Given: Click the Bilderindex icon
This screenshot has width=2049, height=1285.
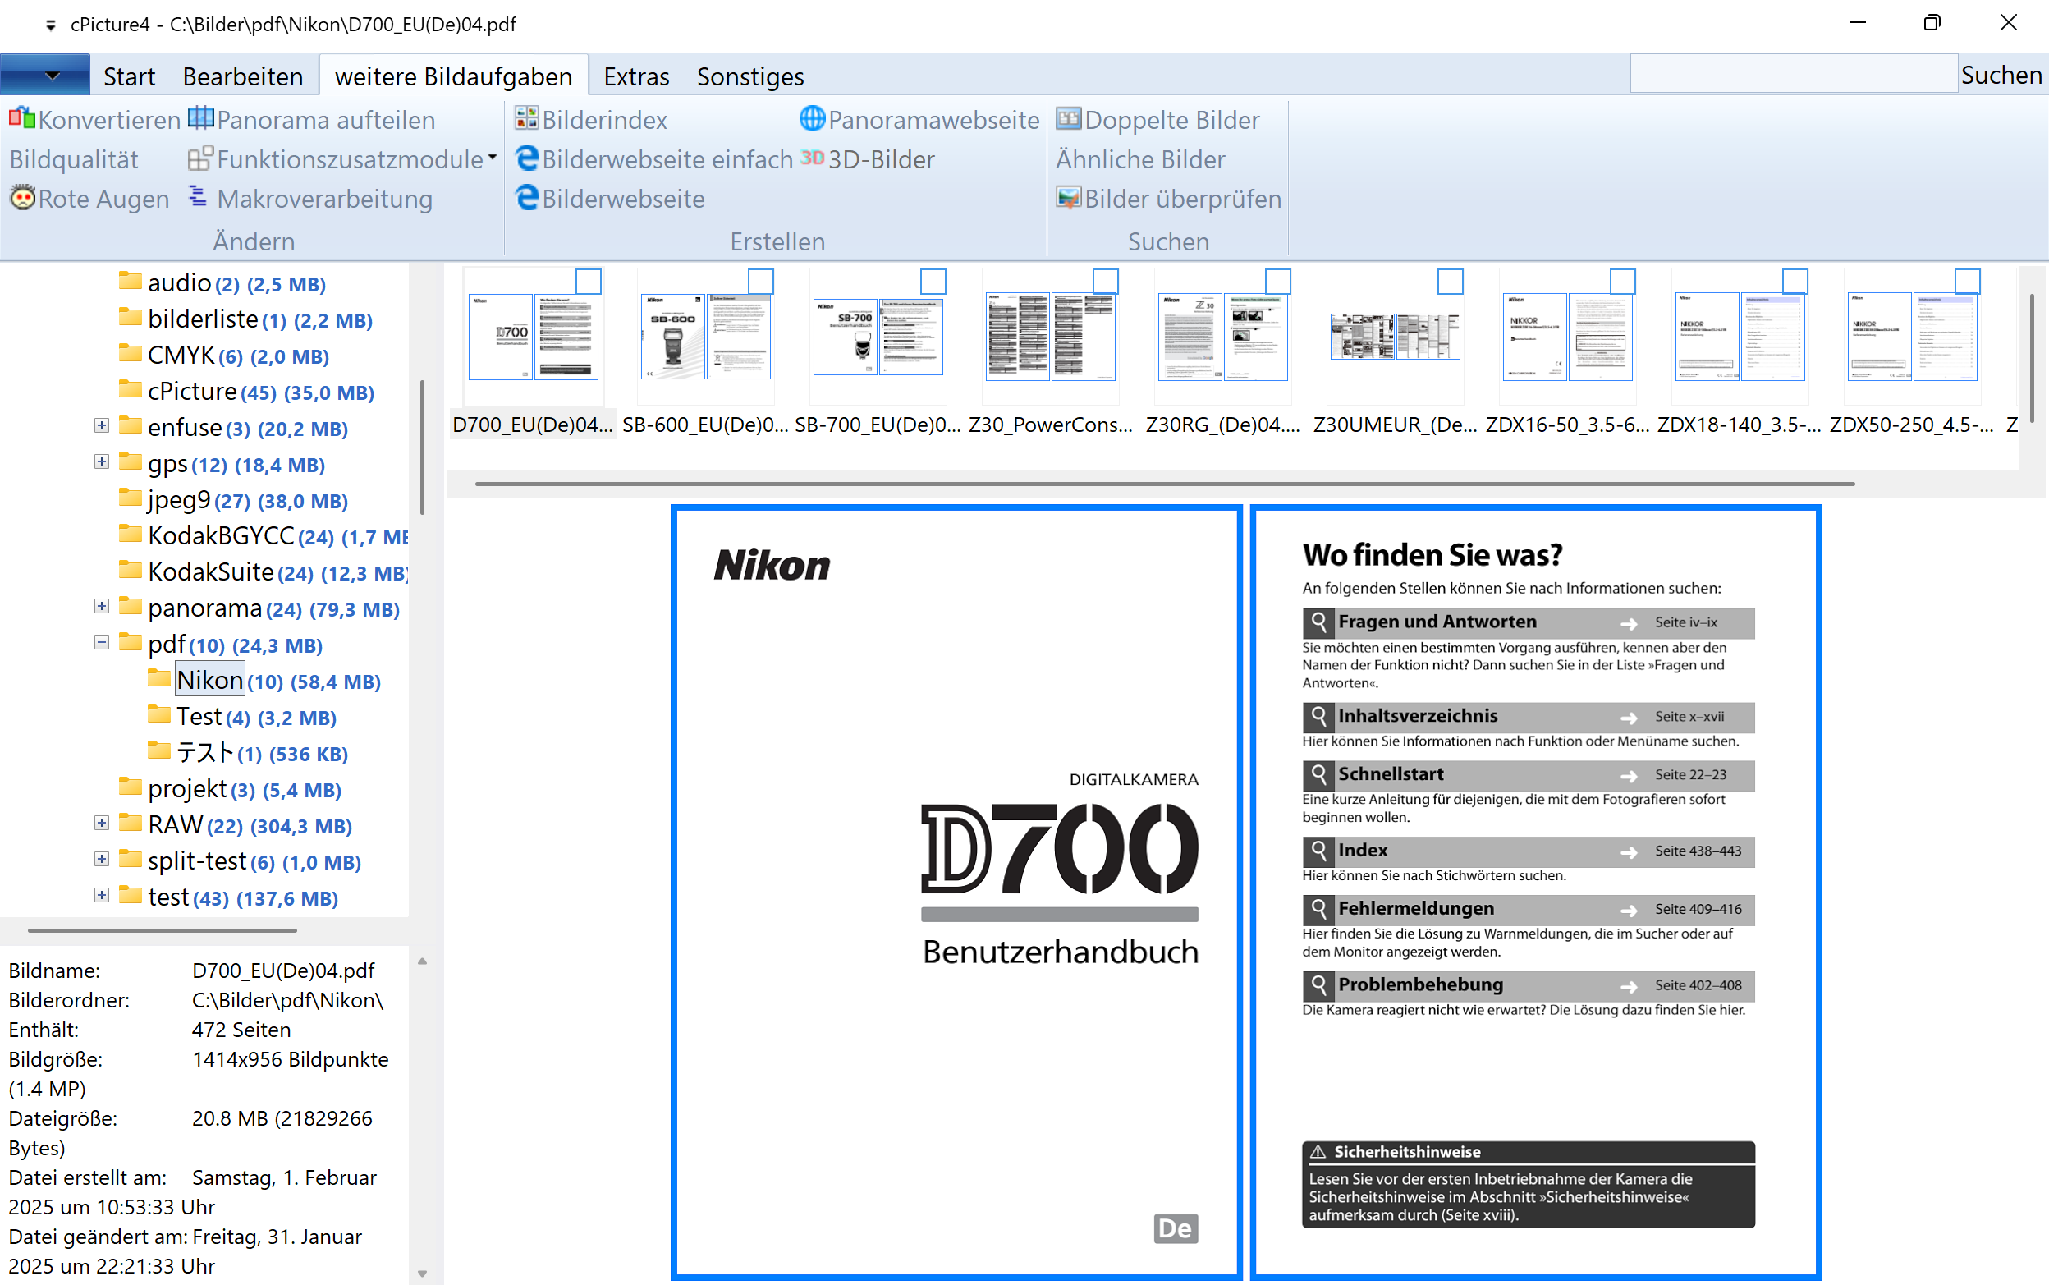Looking at the screenshot, I should point(527,119).
